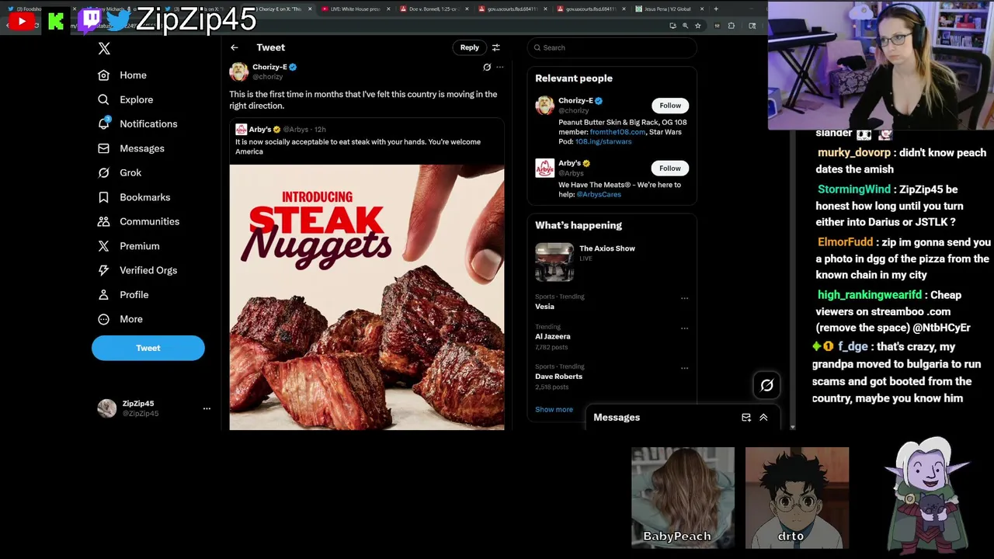This screenshot has width=994, height=559.
Task: Click the Bookmarks ribbon icon
Action: coord(103,197)
